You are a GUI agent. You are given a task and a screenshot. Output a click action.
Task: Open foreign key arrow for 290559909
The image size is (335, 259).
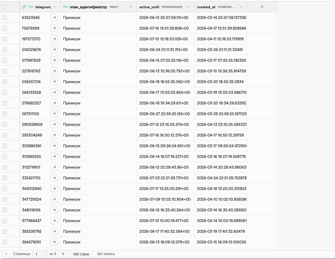click(x=54, y=124)
